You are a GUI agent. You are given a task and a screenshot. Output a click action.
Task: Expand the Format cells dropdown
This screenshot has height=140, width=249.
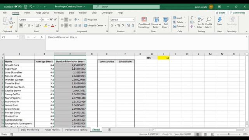pos(185,26)
